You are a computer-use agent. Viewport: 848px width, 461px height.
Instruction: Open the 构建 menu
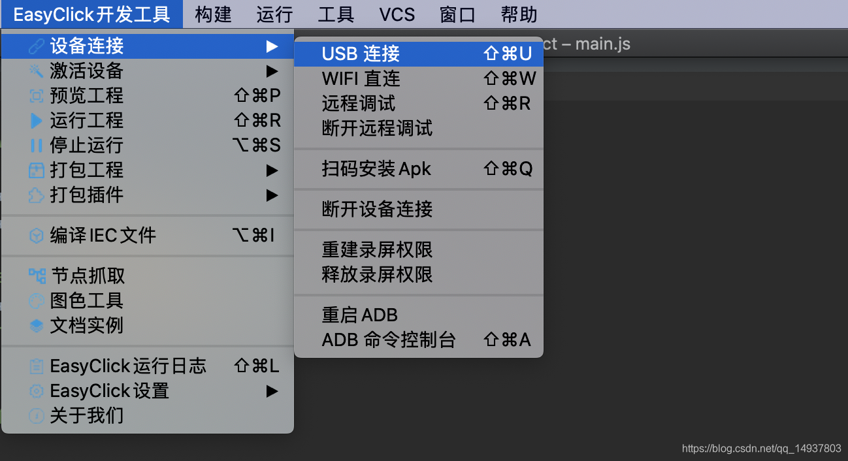[213, 14]
